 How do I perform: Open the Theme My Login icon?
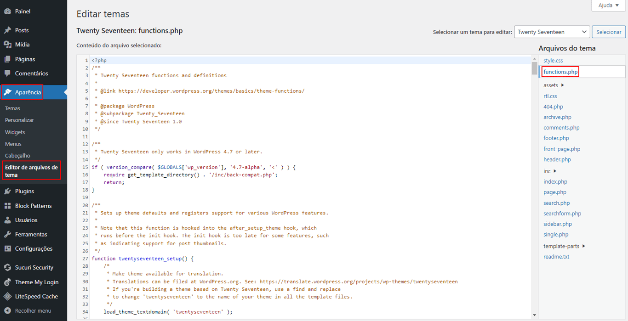(8, 282)
